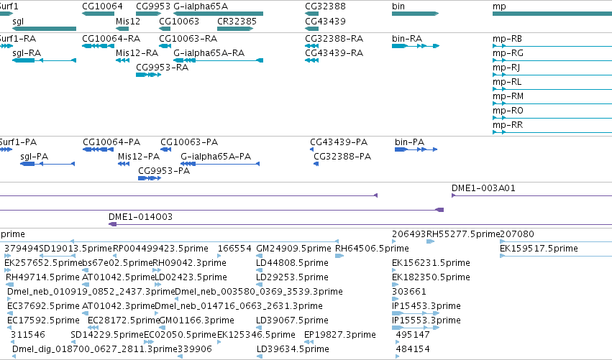The height and width of the screenshot is (360, 612).
Task: Click EST LD39067.5prime
Action: pos(292,320)
